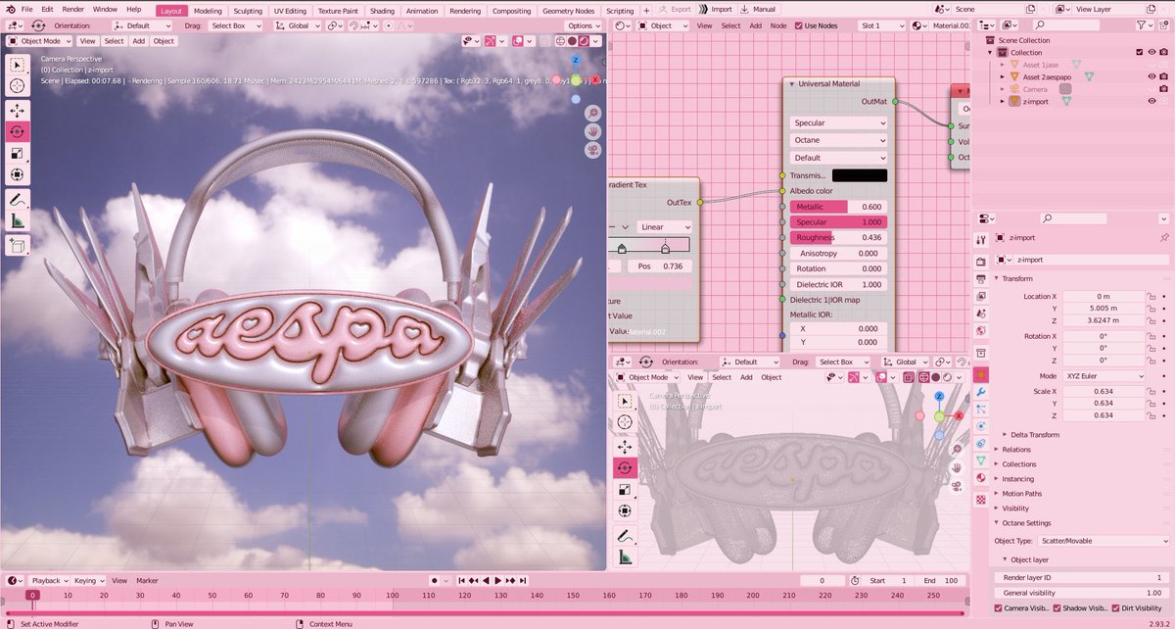Viewport: 1175px width, 629px height.
Task: Select the Annotate tool in lower viewport
Action: click(x=625, y=535)
